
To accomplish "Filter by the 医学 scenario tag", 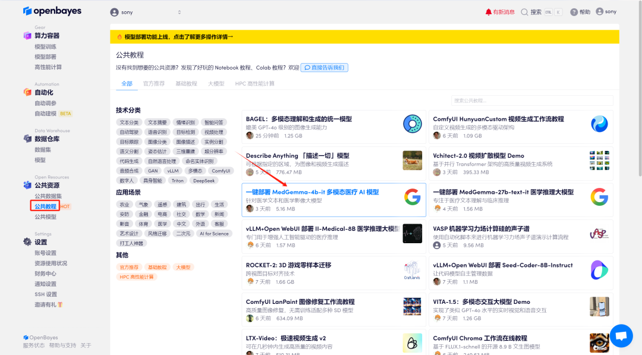I will click(x=162, y=224).
